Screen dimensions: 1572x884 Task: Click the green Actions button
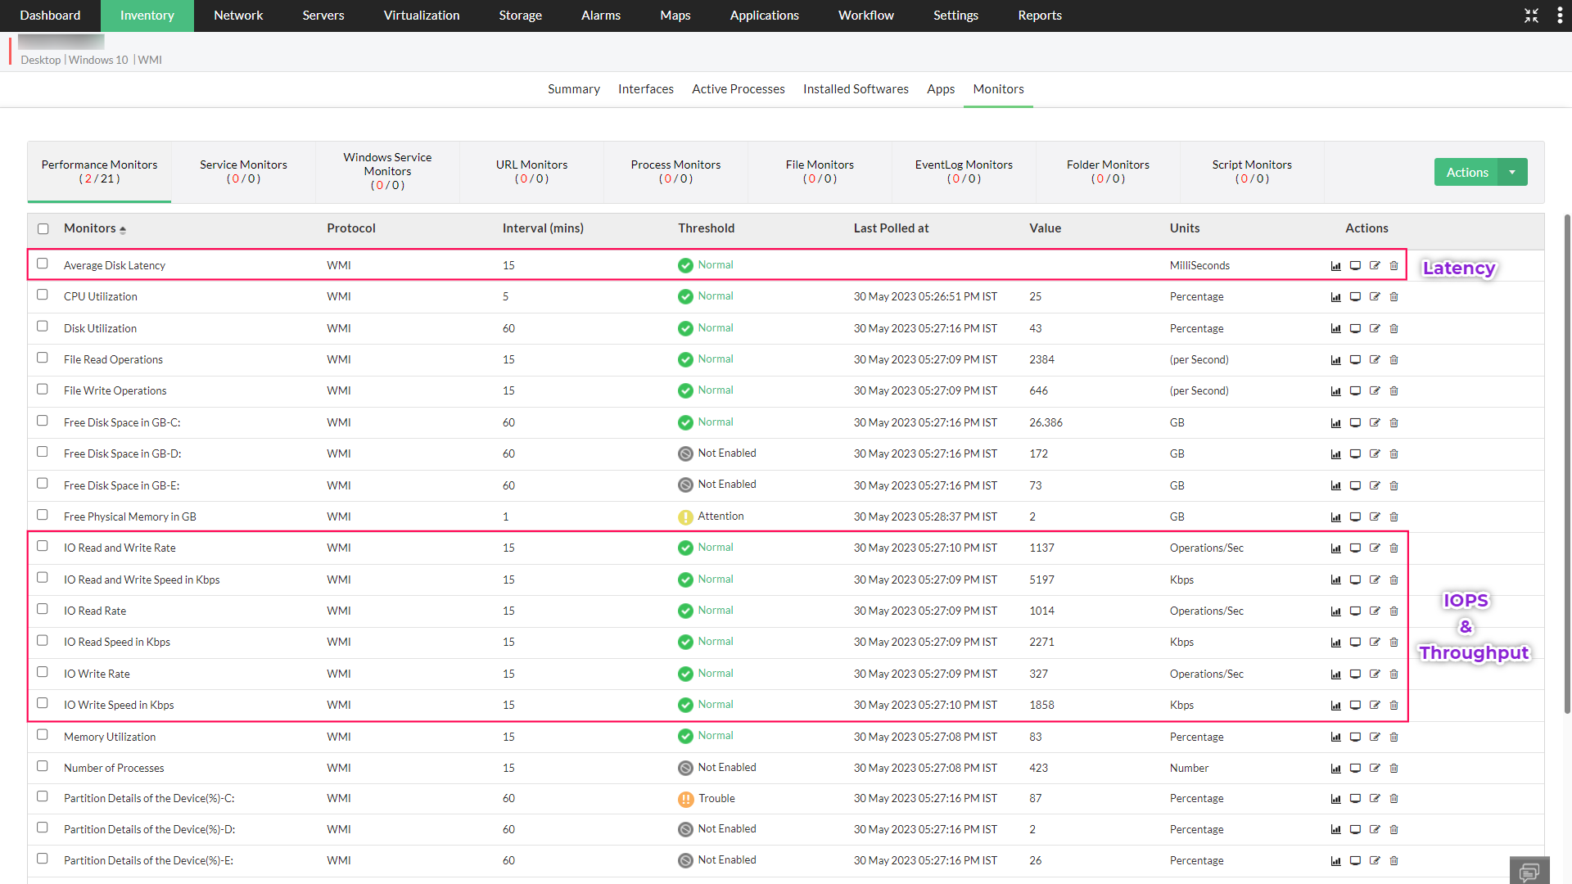pyautogui.click(x=1466, y=172)
